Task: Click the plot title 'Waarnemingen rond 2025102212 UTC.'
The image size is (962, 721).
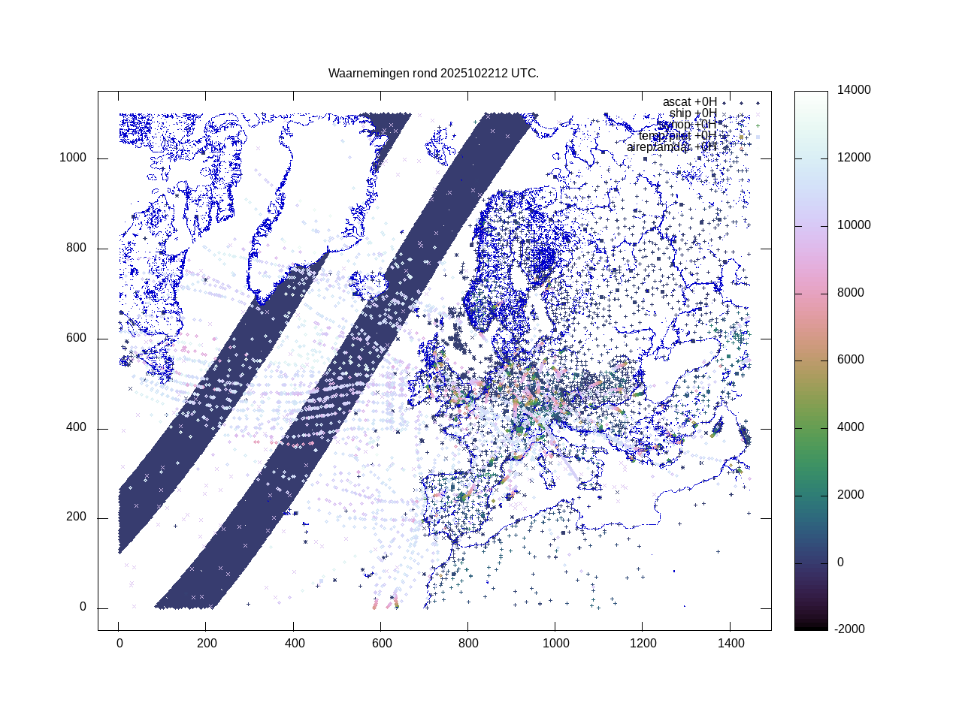Action: point(434,74)
